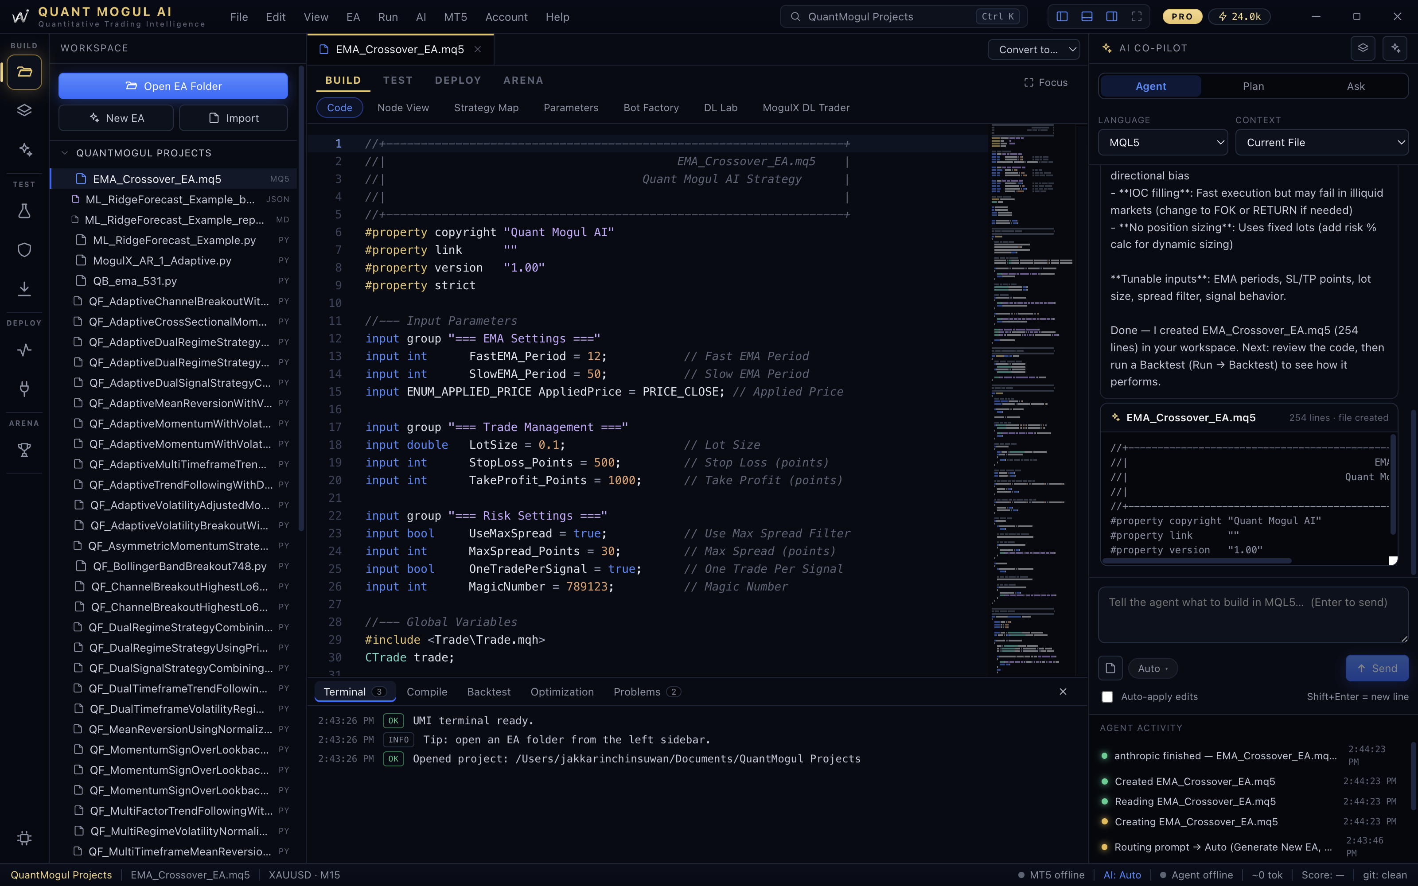Open the shield risk icon
Screen dimensions: 1418x886
pos(24,249)
